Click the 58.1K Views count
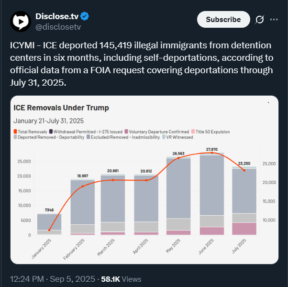 [x=121, y=279]
